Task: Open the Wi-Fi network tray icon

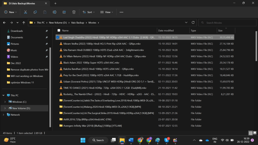Action: [x=222, y=140]
